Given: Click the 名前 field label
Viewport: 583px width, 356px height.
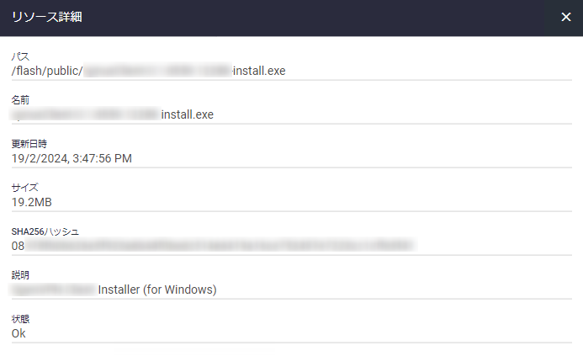Looking at the screenshot, I should pyautogui.click(x=20, y=100).
